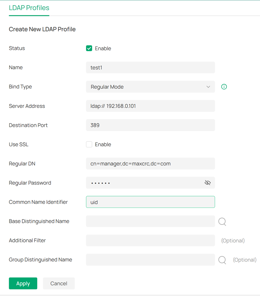This screenshot has height=296, width=260.
Task: Cancel the LDAP profile creation
Action: pyautogui.click(x=59, y=283)
